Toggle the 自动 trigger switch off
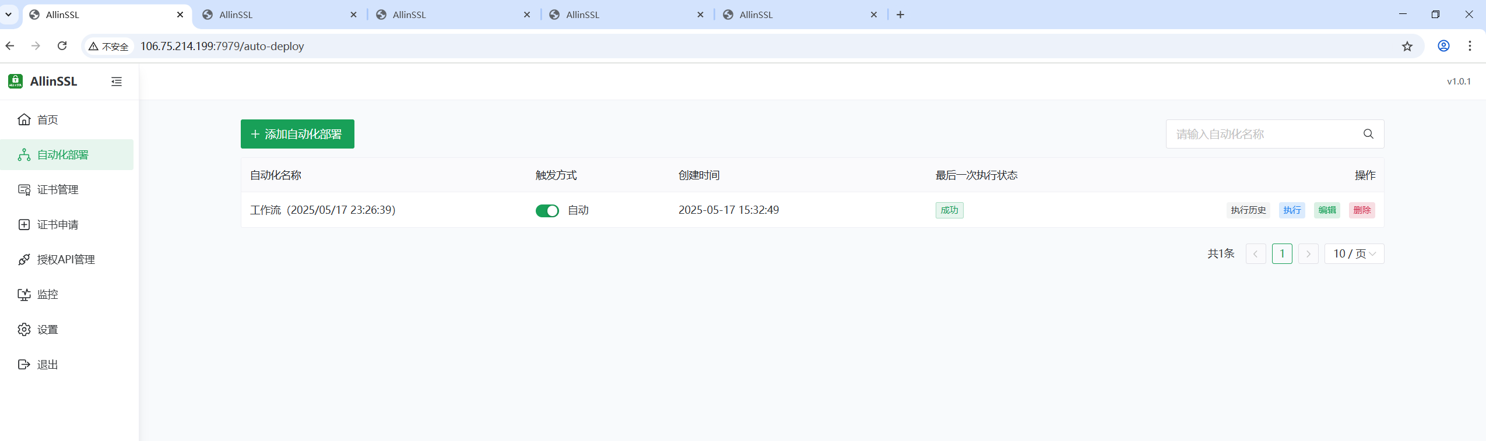Screen dimensions: 1486x441 pyautogui.click(x=547, y=210)
